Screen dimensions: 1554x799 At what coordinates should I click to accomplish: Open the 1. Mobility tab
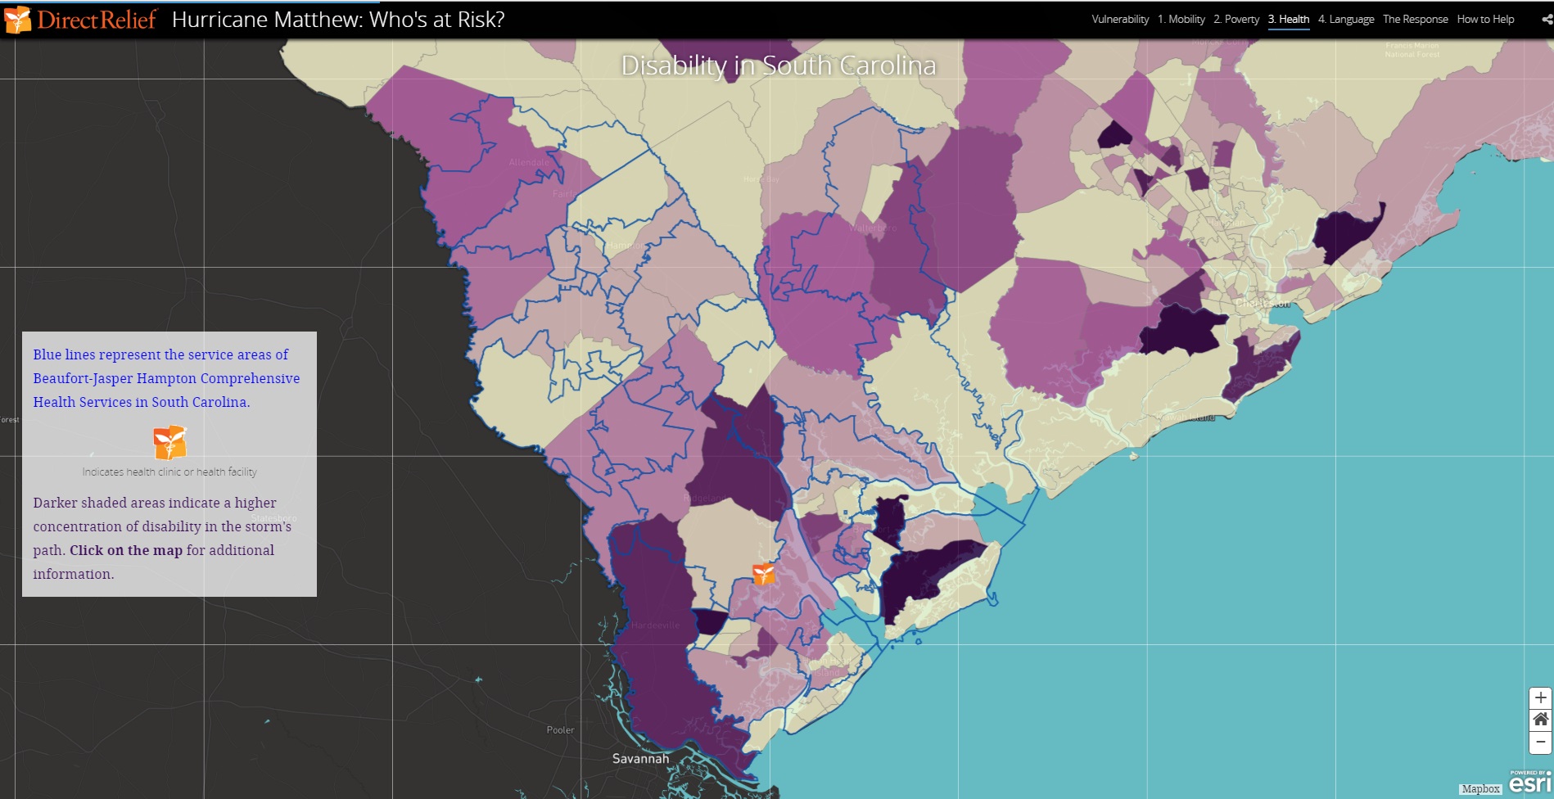coord(1181,20)
